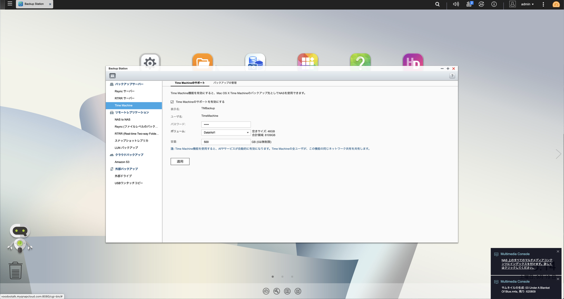
Task: Open external devices icon in top bar
Action: 481,4
